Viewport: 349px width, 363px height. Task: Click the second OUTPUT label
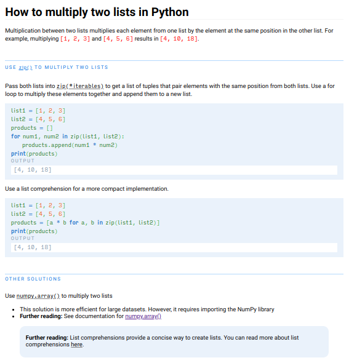[x=23, y=238]
